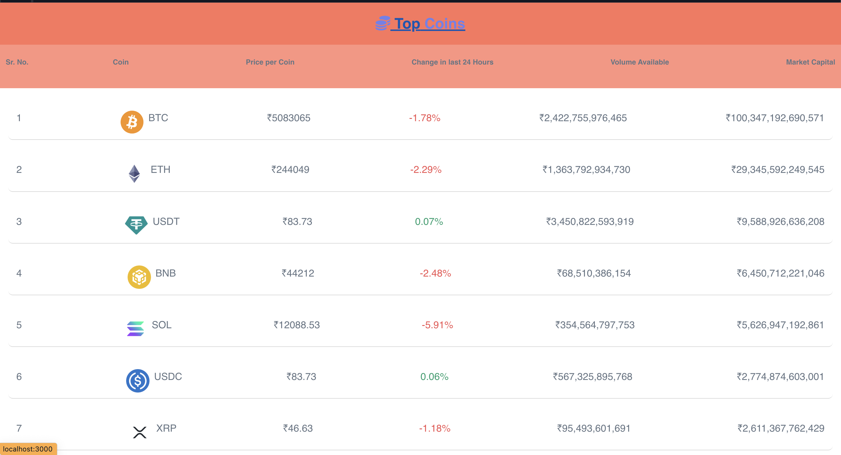This screenshot has width=841, height=455.
Task: Select the XRP coin name
Action: tap(166, 428)
